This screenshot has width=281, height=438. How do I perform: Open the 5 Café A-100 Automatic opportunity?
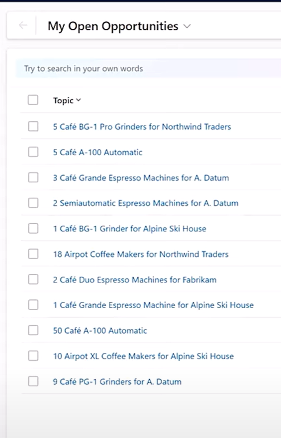pos(97,152)
